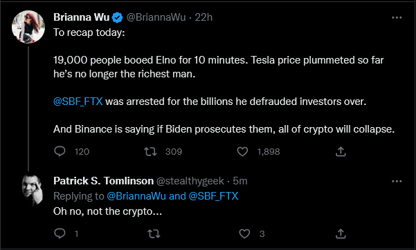The height and width of the screenshot is (250, 416).
Task: Open more options on Brianna Wu's tweet
Action: tap(397, 17)
